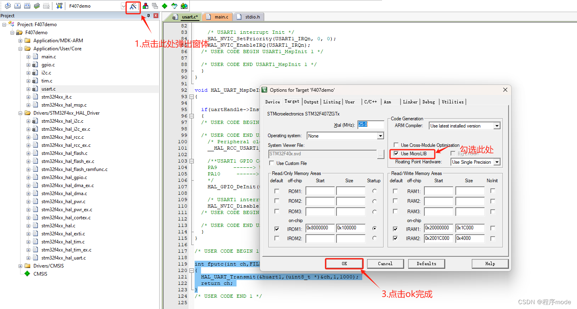The width and height of the screenshot is (577, 309).
Task: Select stm32f4xx_hal_flash_ramfunc.c in project tree
Action: pyautogui.click(x=75, y=169)
